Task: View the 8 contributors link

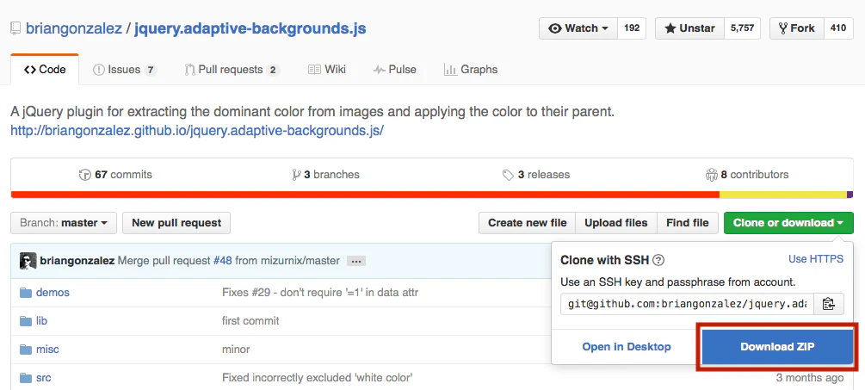Action: (747, 175)
